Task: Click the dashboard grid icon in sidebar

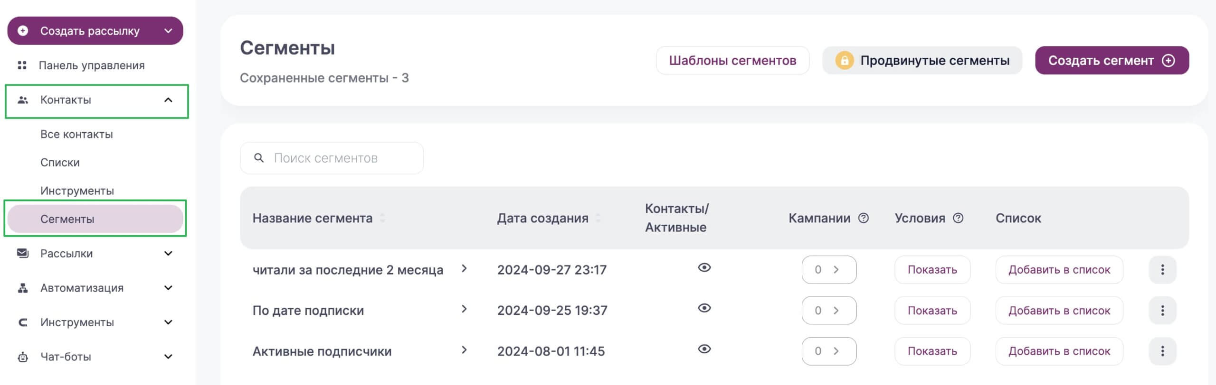Action: pos(22,65)
